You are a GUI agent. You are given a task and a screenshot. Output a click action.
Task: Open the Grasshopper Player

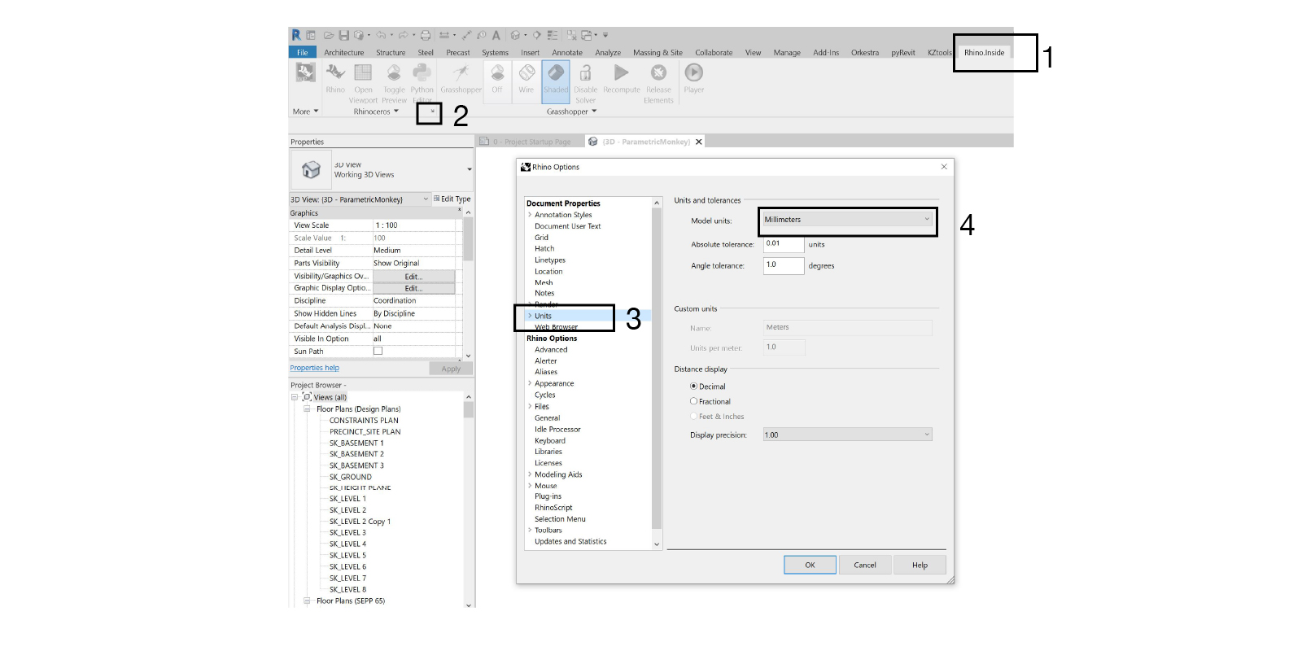[693, 75]
